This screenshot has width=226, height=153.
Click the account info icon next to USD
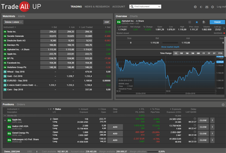[37, 152]
